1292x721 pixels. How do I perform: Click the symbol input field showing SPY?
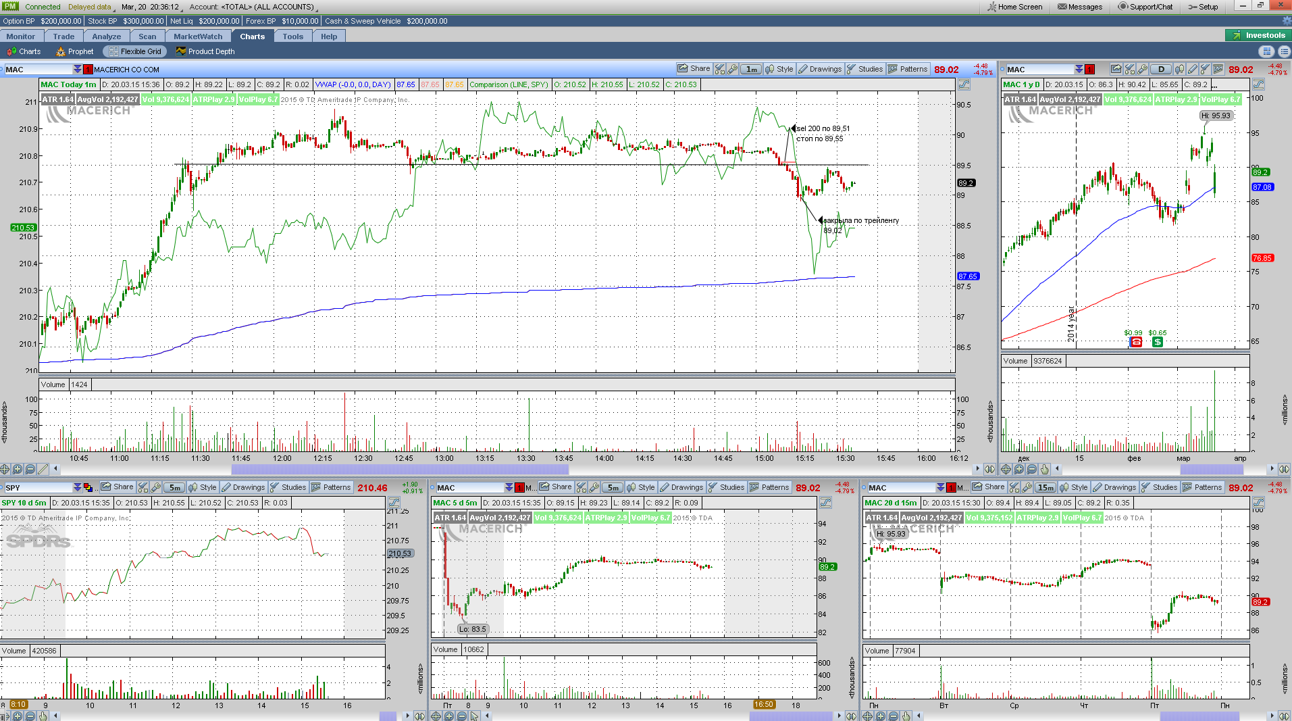[x=38, y=487]
